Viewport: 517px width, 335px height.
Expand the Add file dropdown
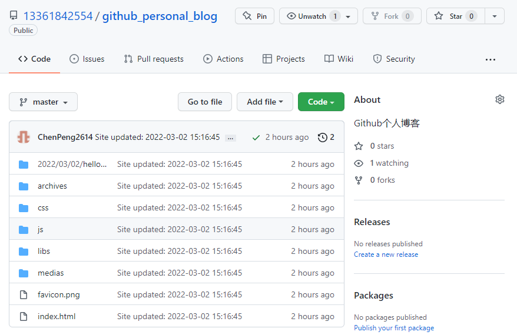point(265,102)
